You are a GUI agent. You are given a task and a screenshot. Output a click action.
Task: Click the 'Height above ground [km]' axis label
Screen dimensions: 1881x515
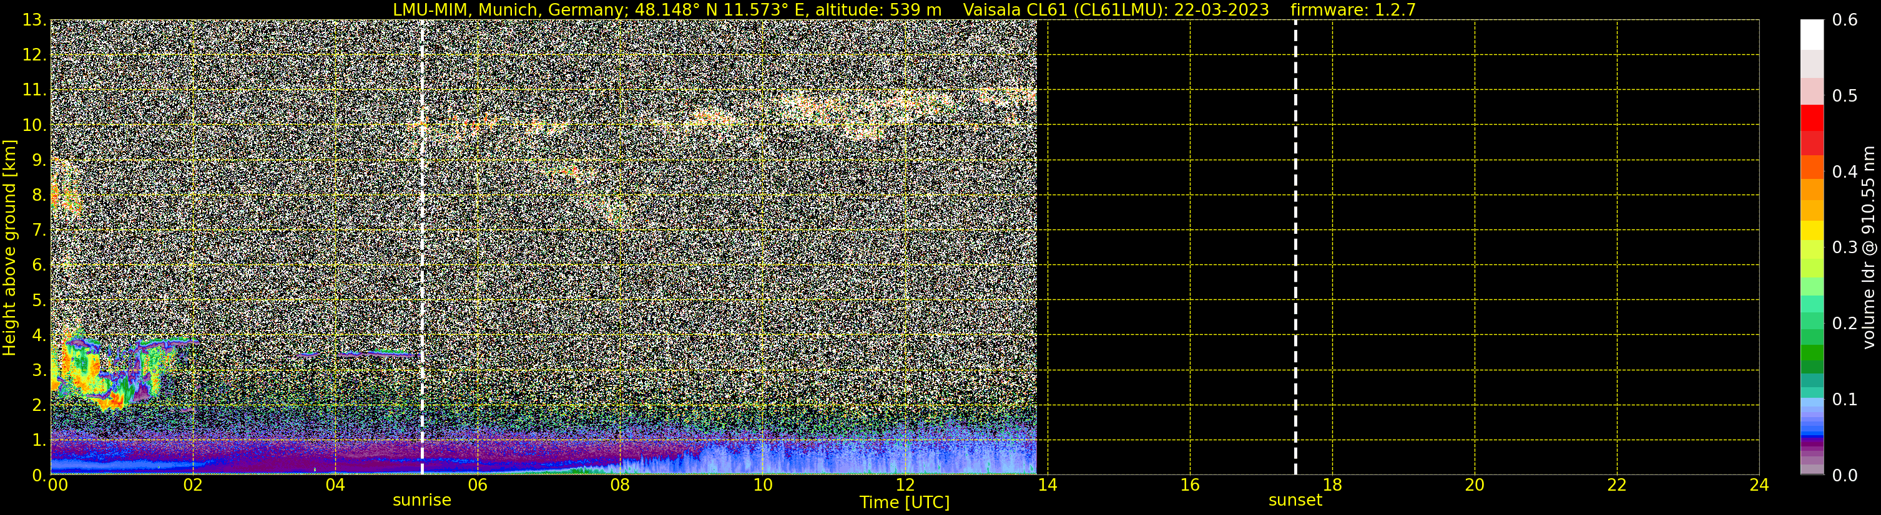pyautogui.click(x=9, y=248)
